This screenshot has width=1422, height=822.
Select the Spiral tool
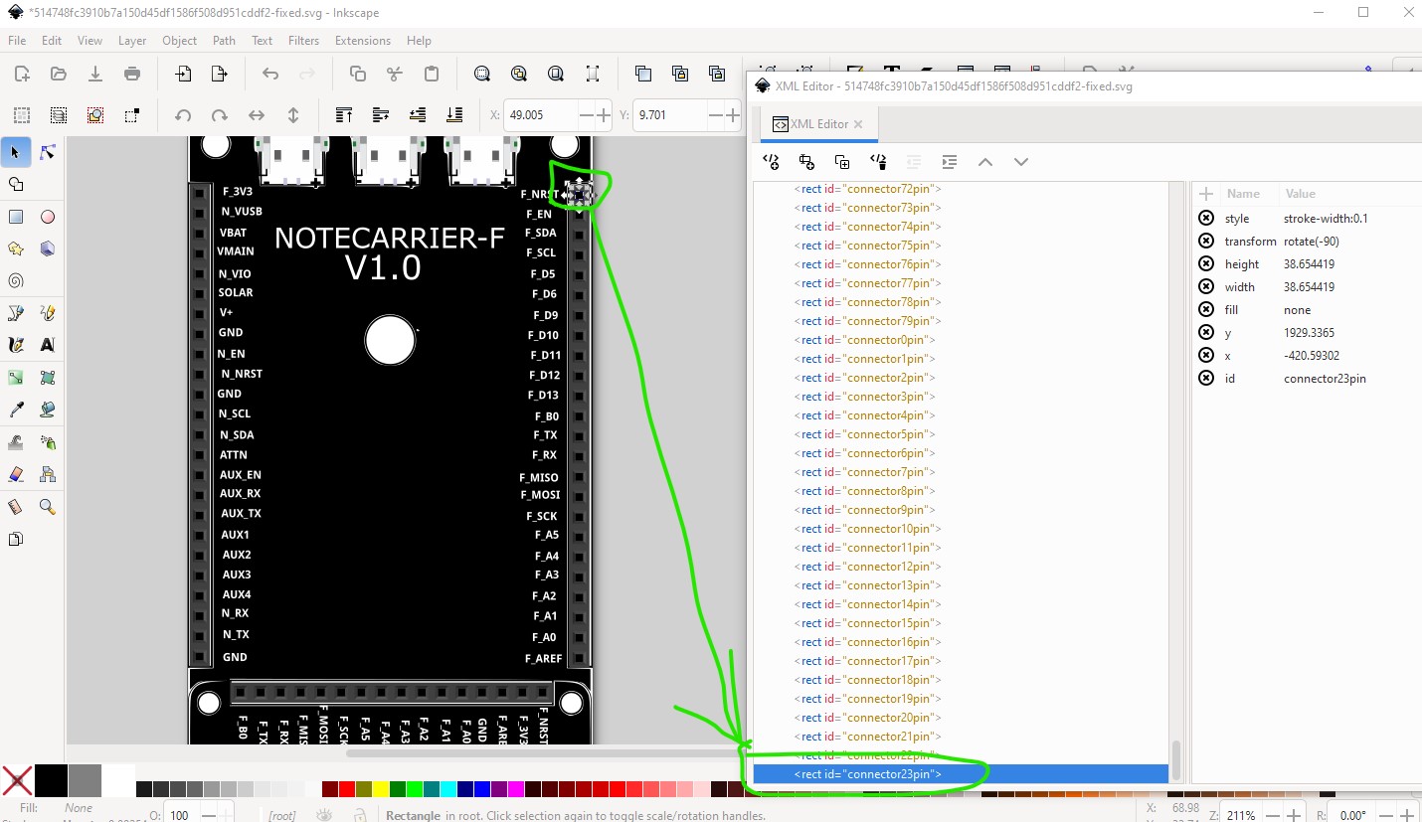pyautogui.click(x=15, y=280)
